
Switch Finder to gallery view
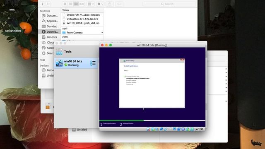[82, 4]
